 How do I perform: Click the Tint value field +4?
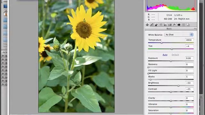[x=189, y=46]
